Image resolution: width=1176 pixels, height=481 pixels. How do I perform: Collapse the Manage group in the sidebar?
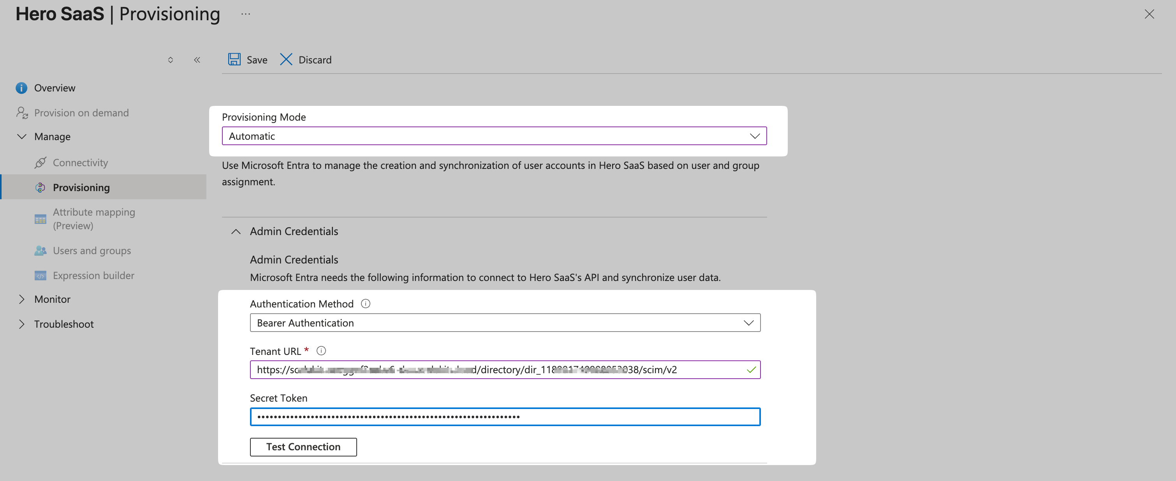[x=21, y=137]
